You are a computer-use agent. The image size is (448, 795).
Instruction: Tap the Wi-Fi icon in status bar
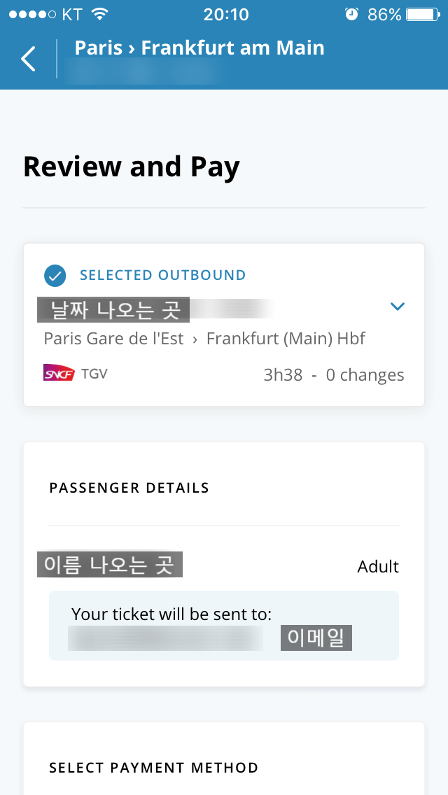tap(100, 14)
